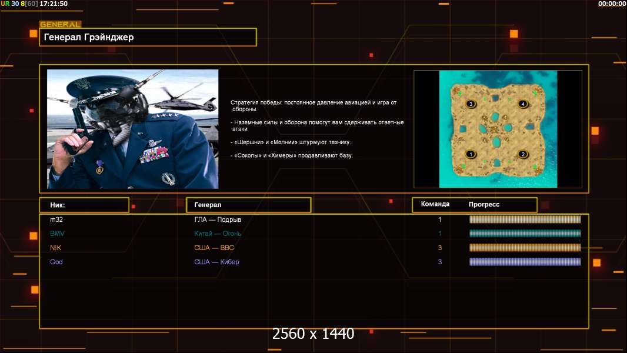Select start position 4 marker on map
The height and width of the screenshot is (353, 627).
[522, 104]
